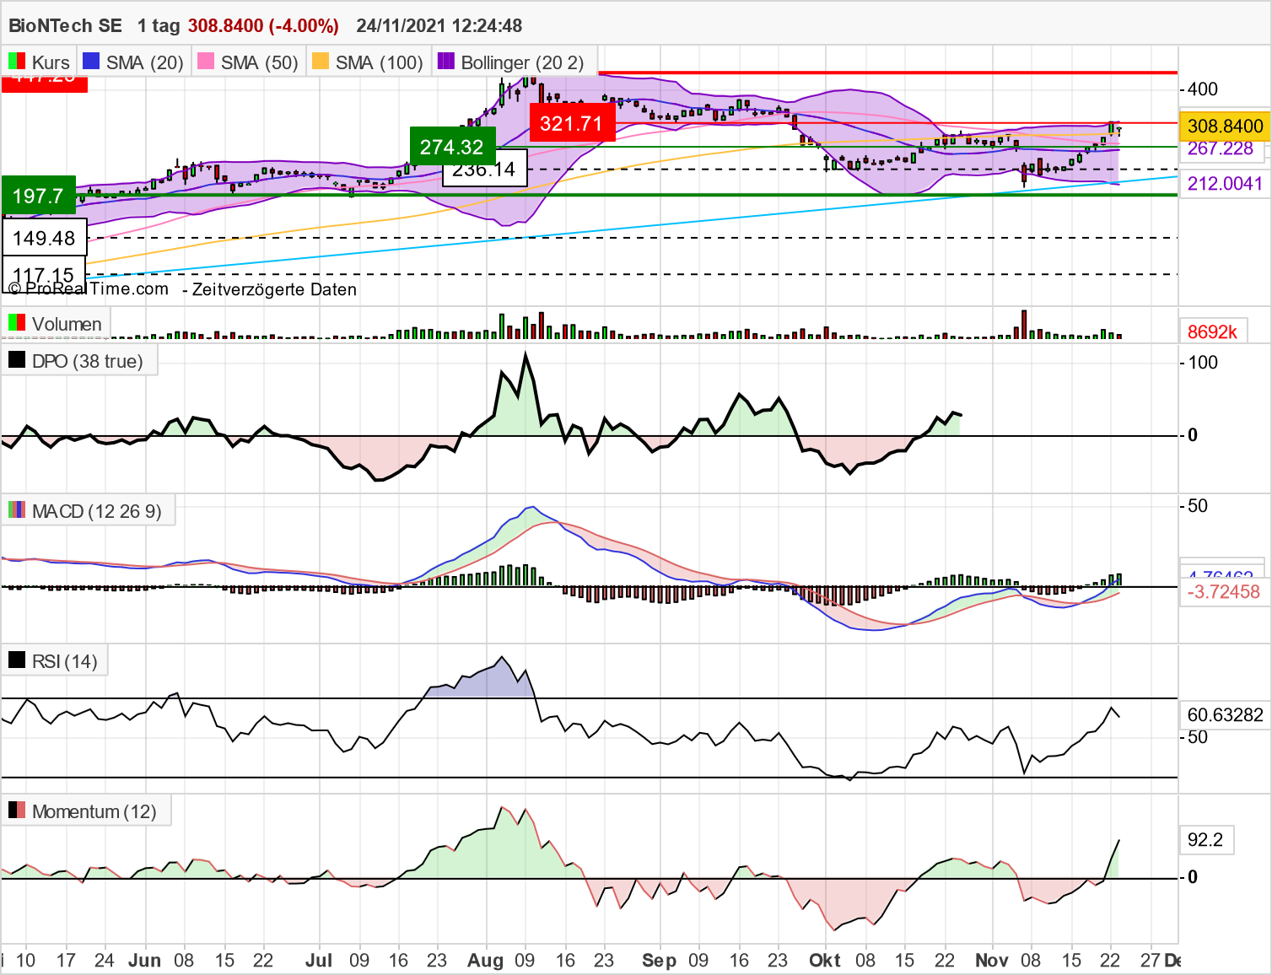The image size is (1272, 975).
Task: Toggle visibility of the DPO indicator
Action: pyautogui.click(x=15, y=359)
